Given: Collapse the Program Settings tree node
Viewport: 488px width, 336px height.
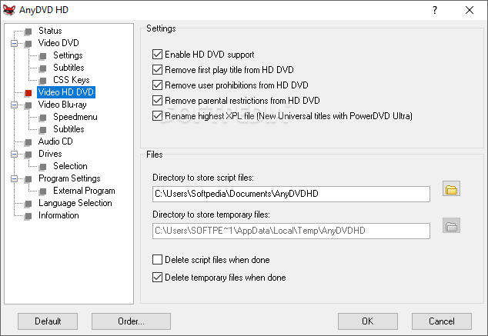Looking at the screenshot, I should tap(13, 178).
